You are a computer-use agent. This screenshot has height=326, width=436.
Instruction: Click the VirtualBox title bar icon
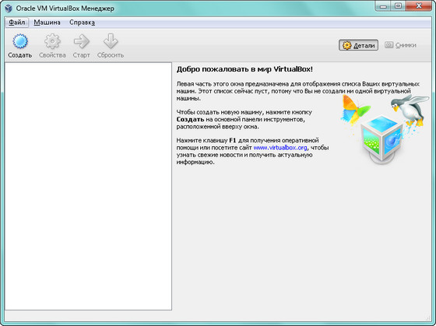9,9
